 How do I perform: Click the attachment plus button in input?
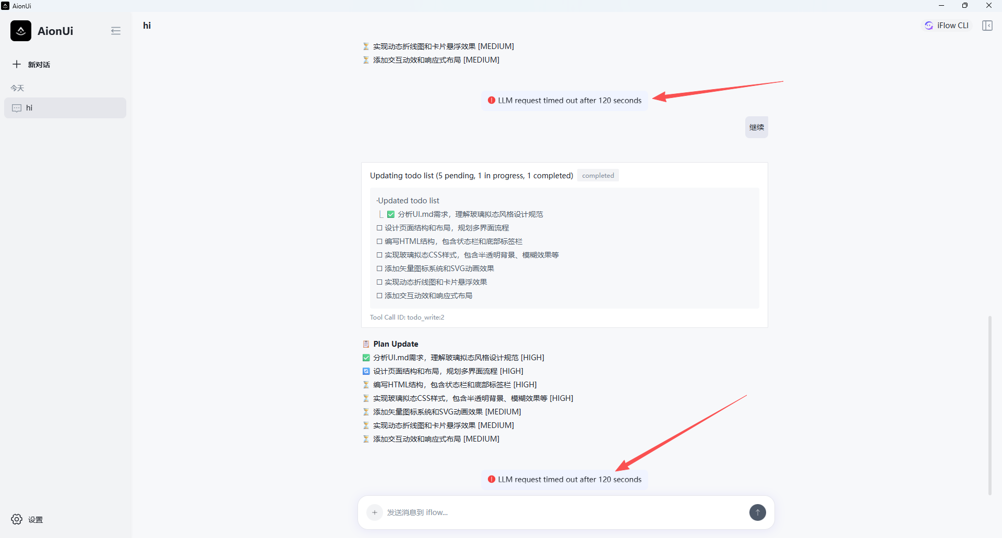pos(374,512)
